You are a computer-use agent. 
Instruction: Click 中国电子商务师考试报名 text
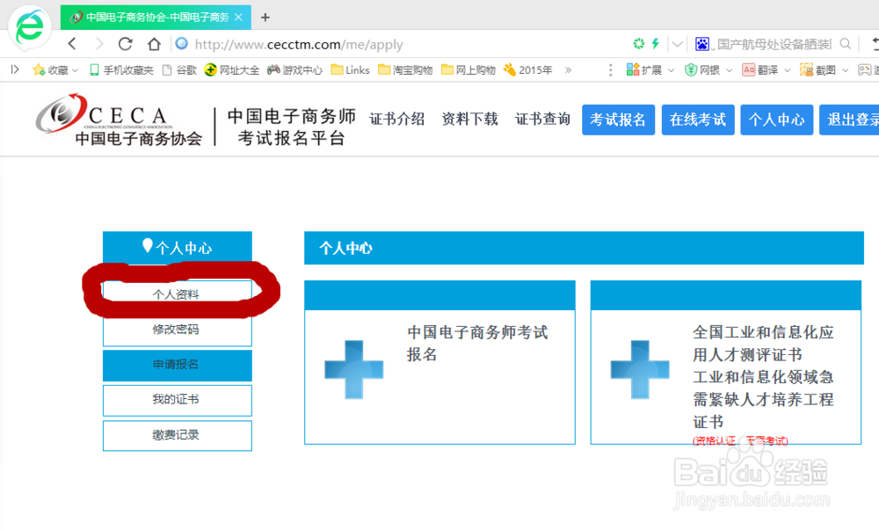coord(477,344)
